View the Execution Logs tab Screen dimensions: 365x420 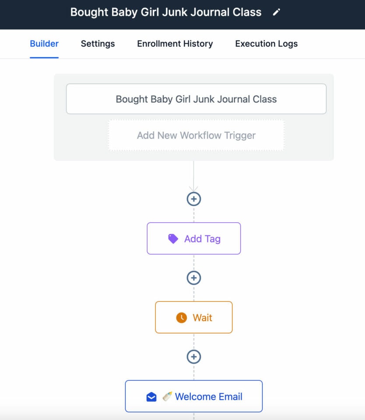[x=266, y=44]
